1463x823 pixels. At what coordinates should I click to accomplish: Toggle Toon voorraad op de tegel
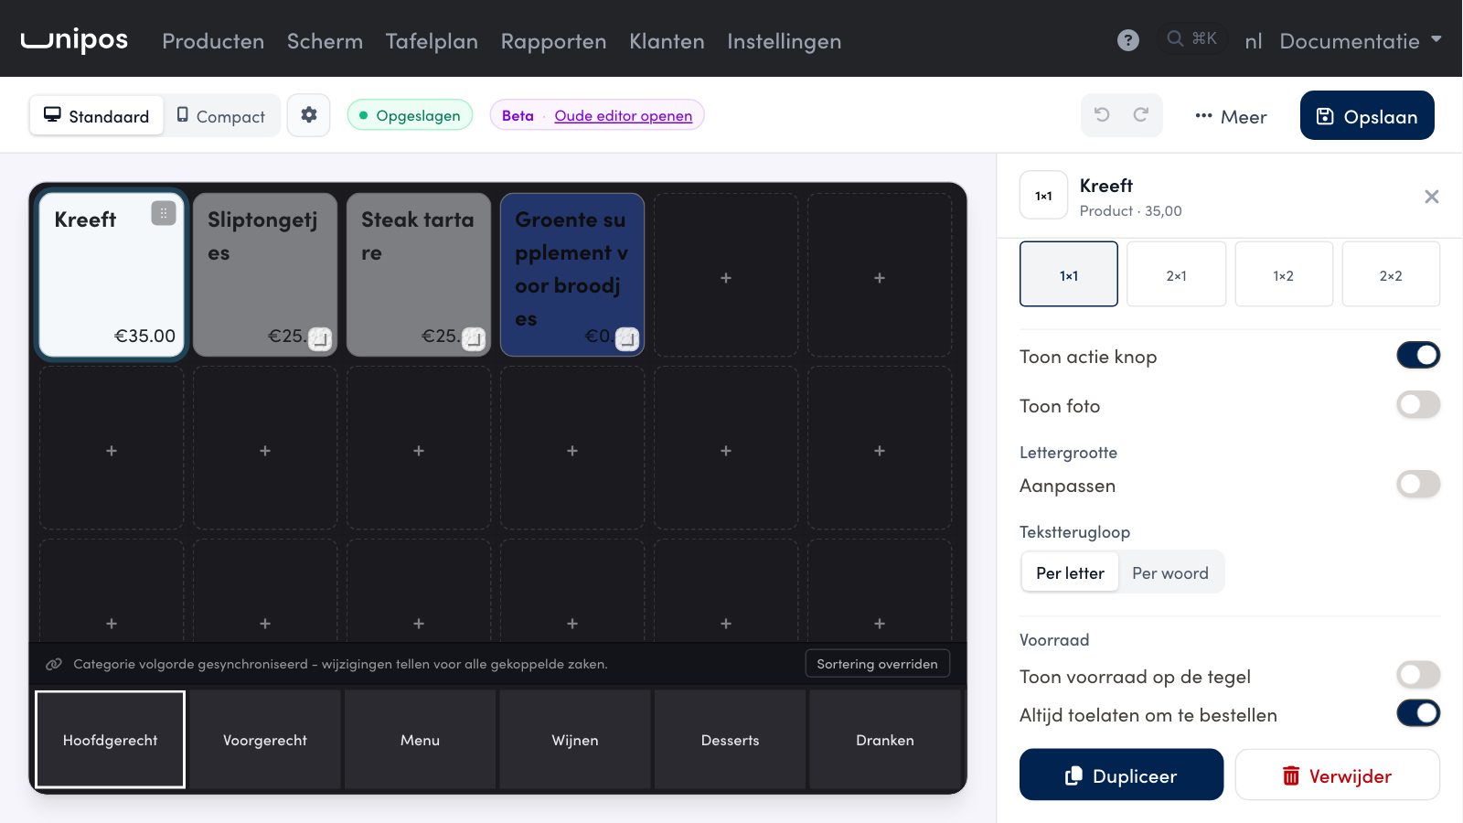click(x=1418, y=675)
